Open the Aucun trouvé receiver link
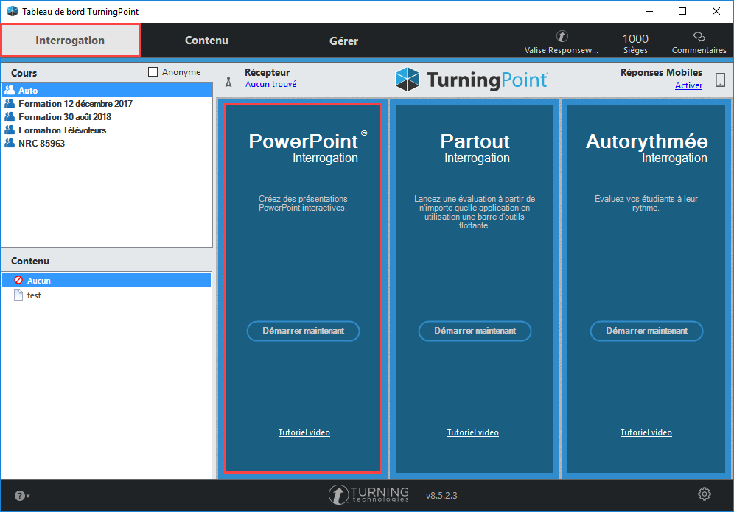This screenshot has width=734, height=512. 270,85
